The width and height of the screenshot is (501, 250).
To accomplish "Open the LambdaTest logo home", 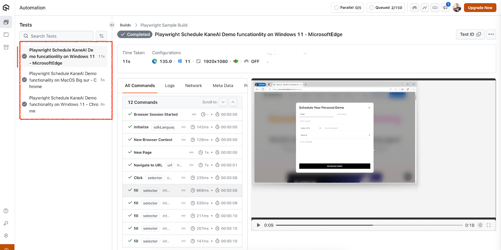I will 6,8.
